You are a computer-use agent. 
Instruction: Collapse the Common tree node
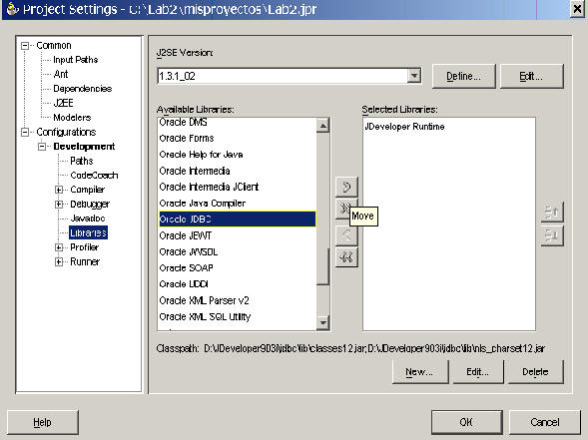25,46
